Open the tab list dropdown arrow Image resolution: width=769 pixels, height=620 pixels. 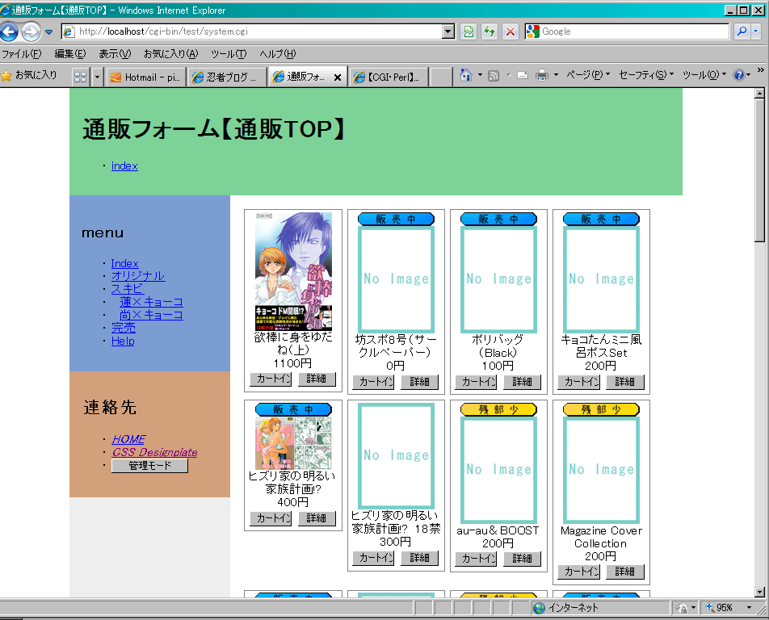click(97, 77)
